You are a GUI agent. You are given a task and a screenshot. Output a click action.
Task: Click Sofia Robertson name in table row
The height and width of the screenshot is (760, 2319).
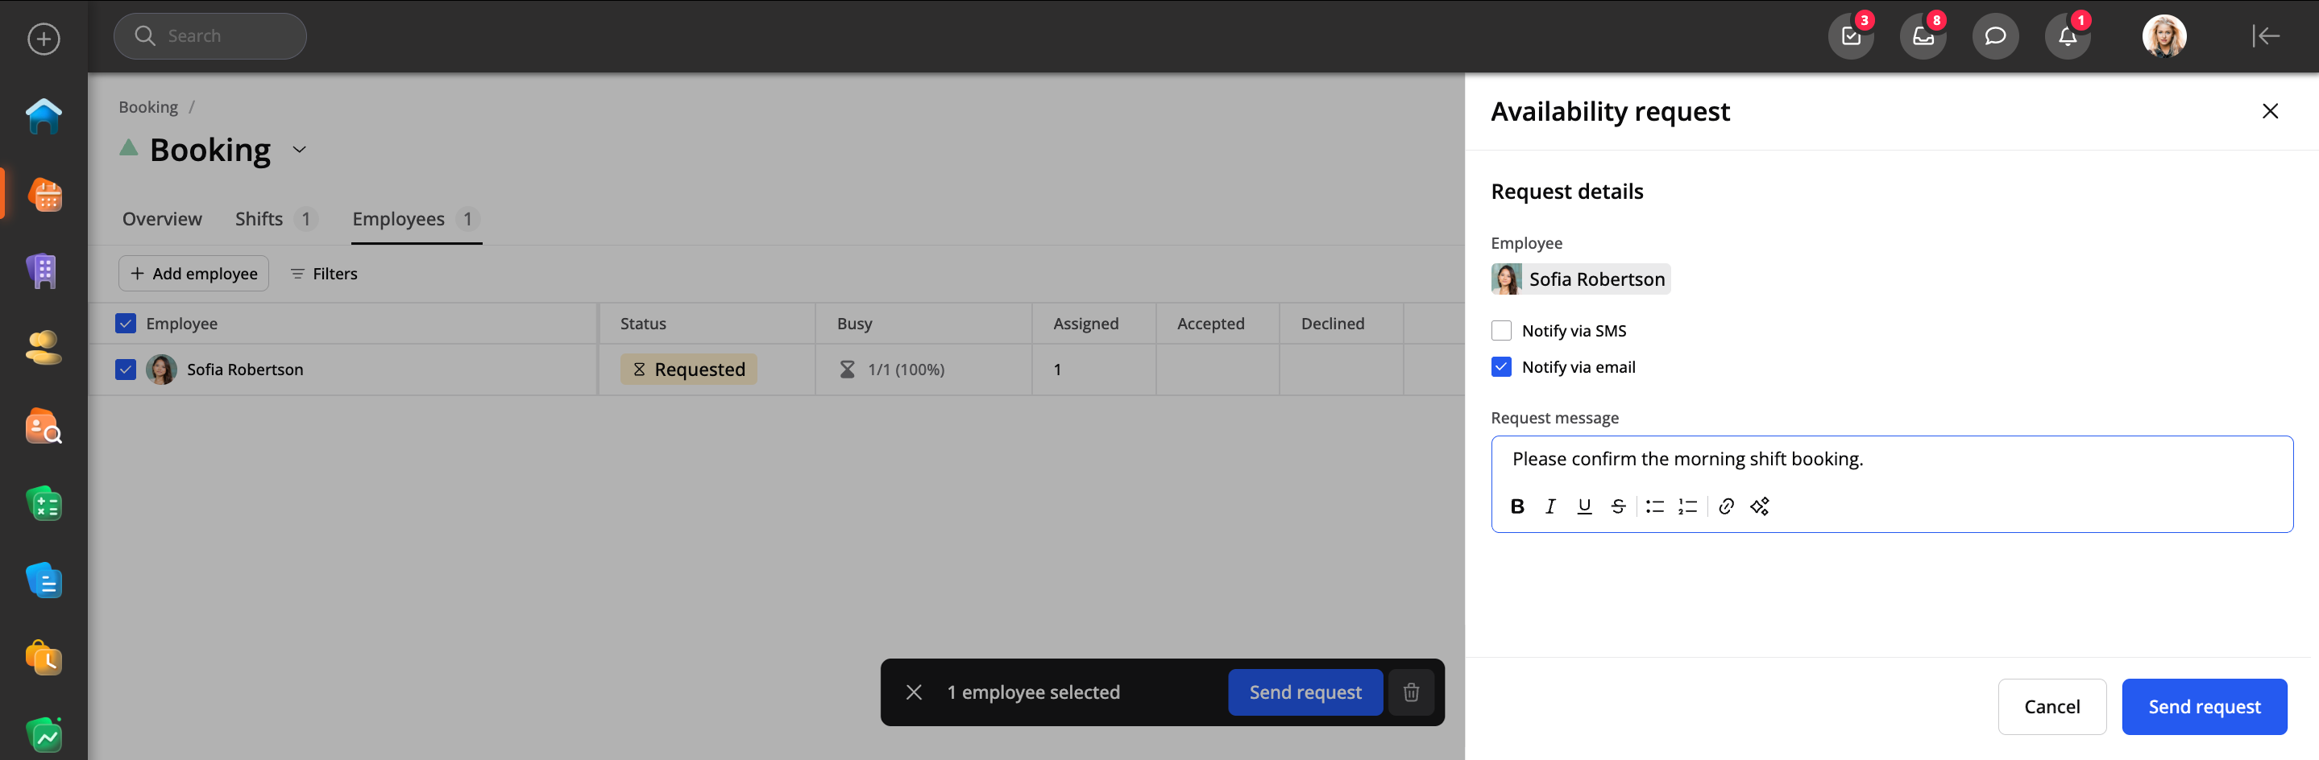pos(245,369)
